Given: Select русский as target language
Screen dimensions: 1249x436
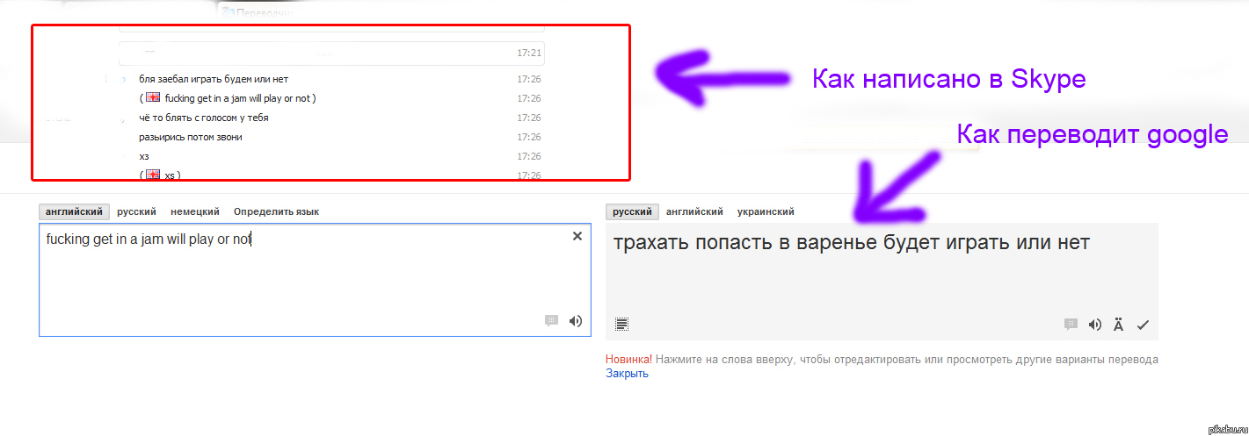Looking at the screenshot, I should (632, 211).
